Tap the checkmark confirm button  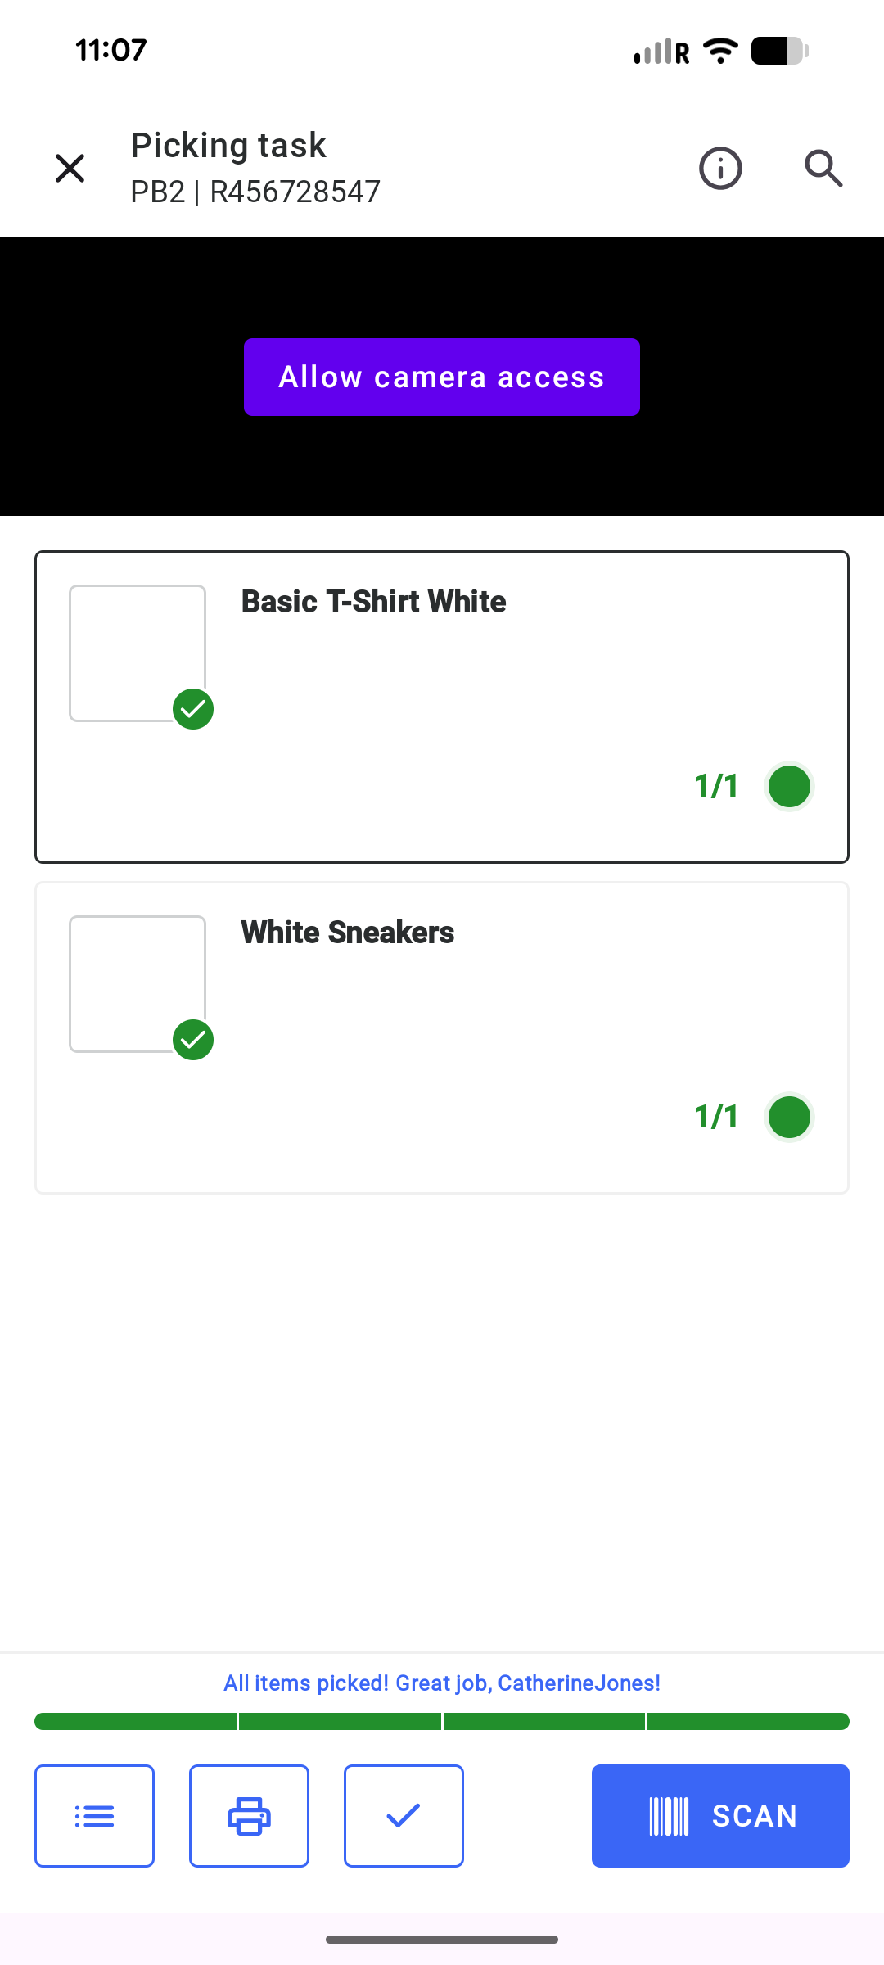(404, 1816)
